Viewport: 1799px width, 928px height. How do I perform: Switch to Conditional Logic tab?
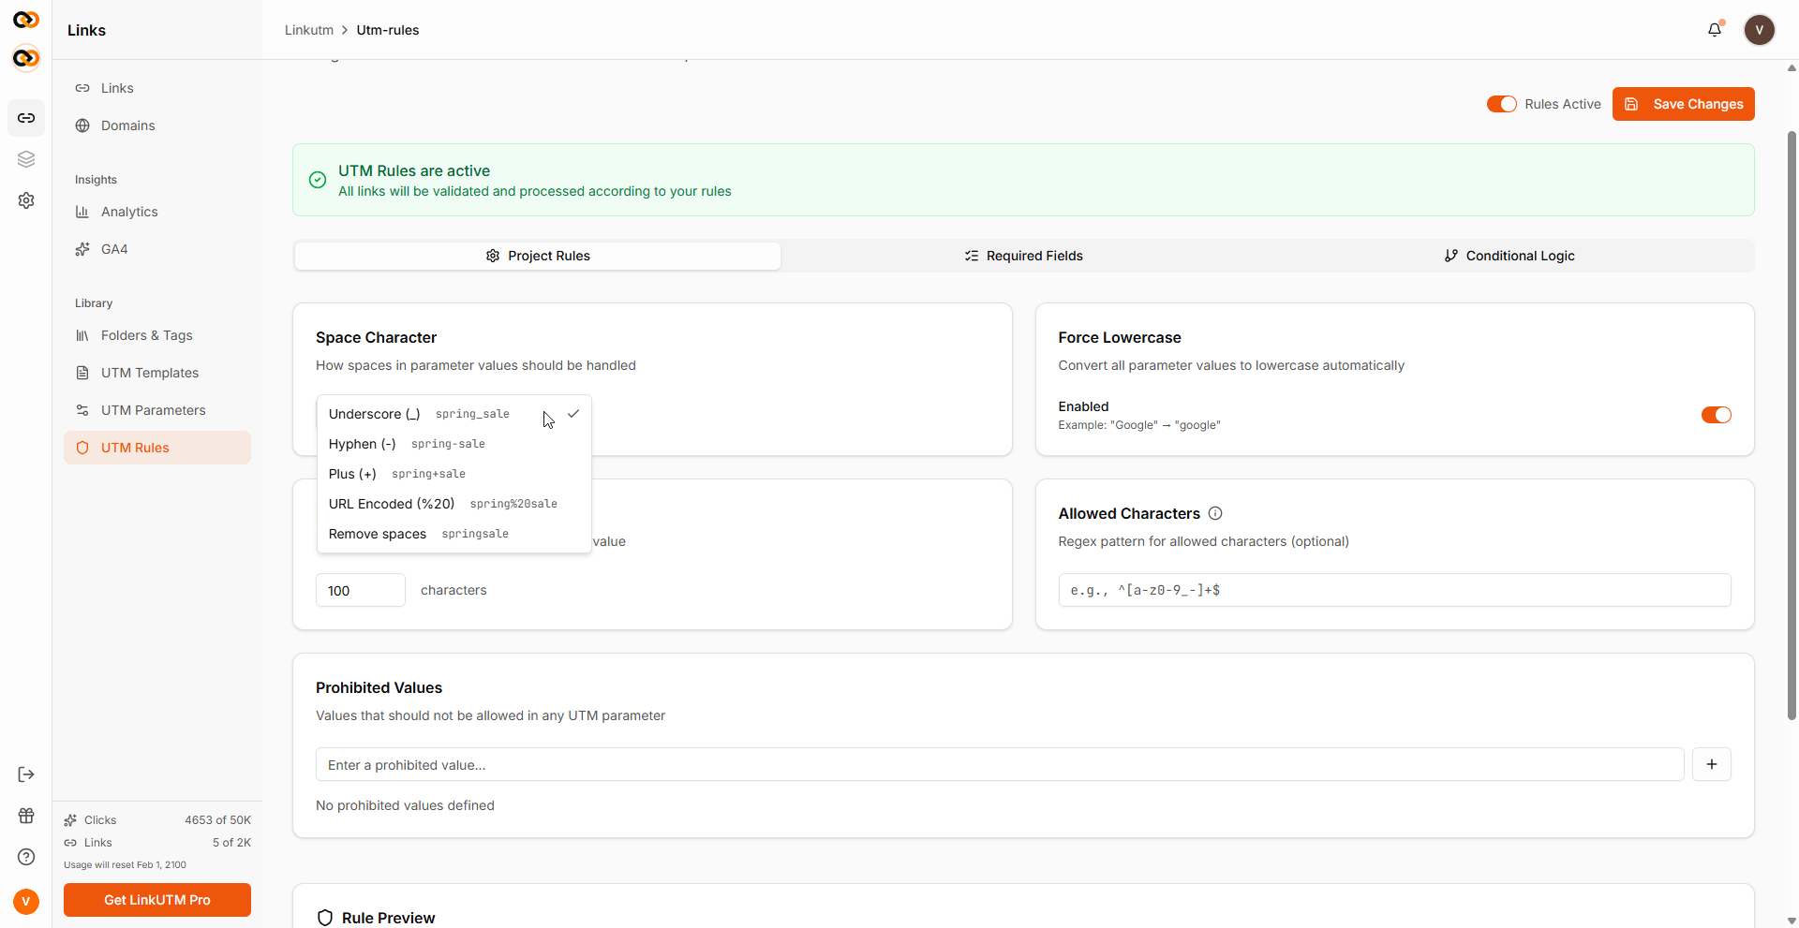(1509, 256)
